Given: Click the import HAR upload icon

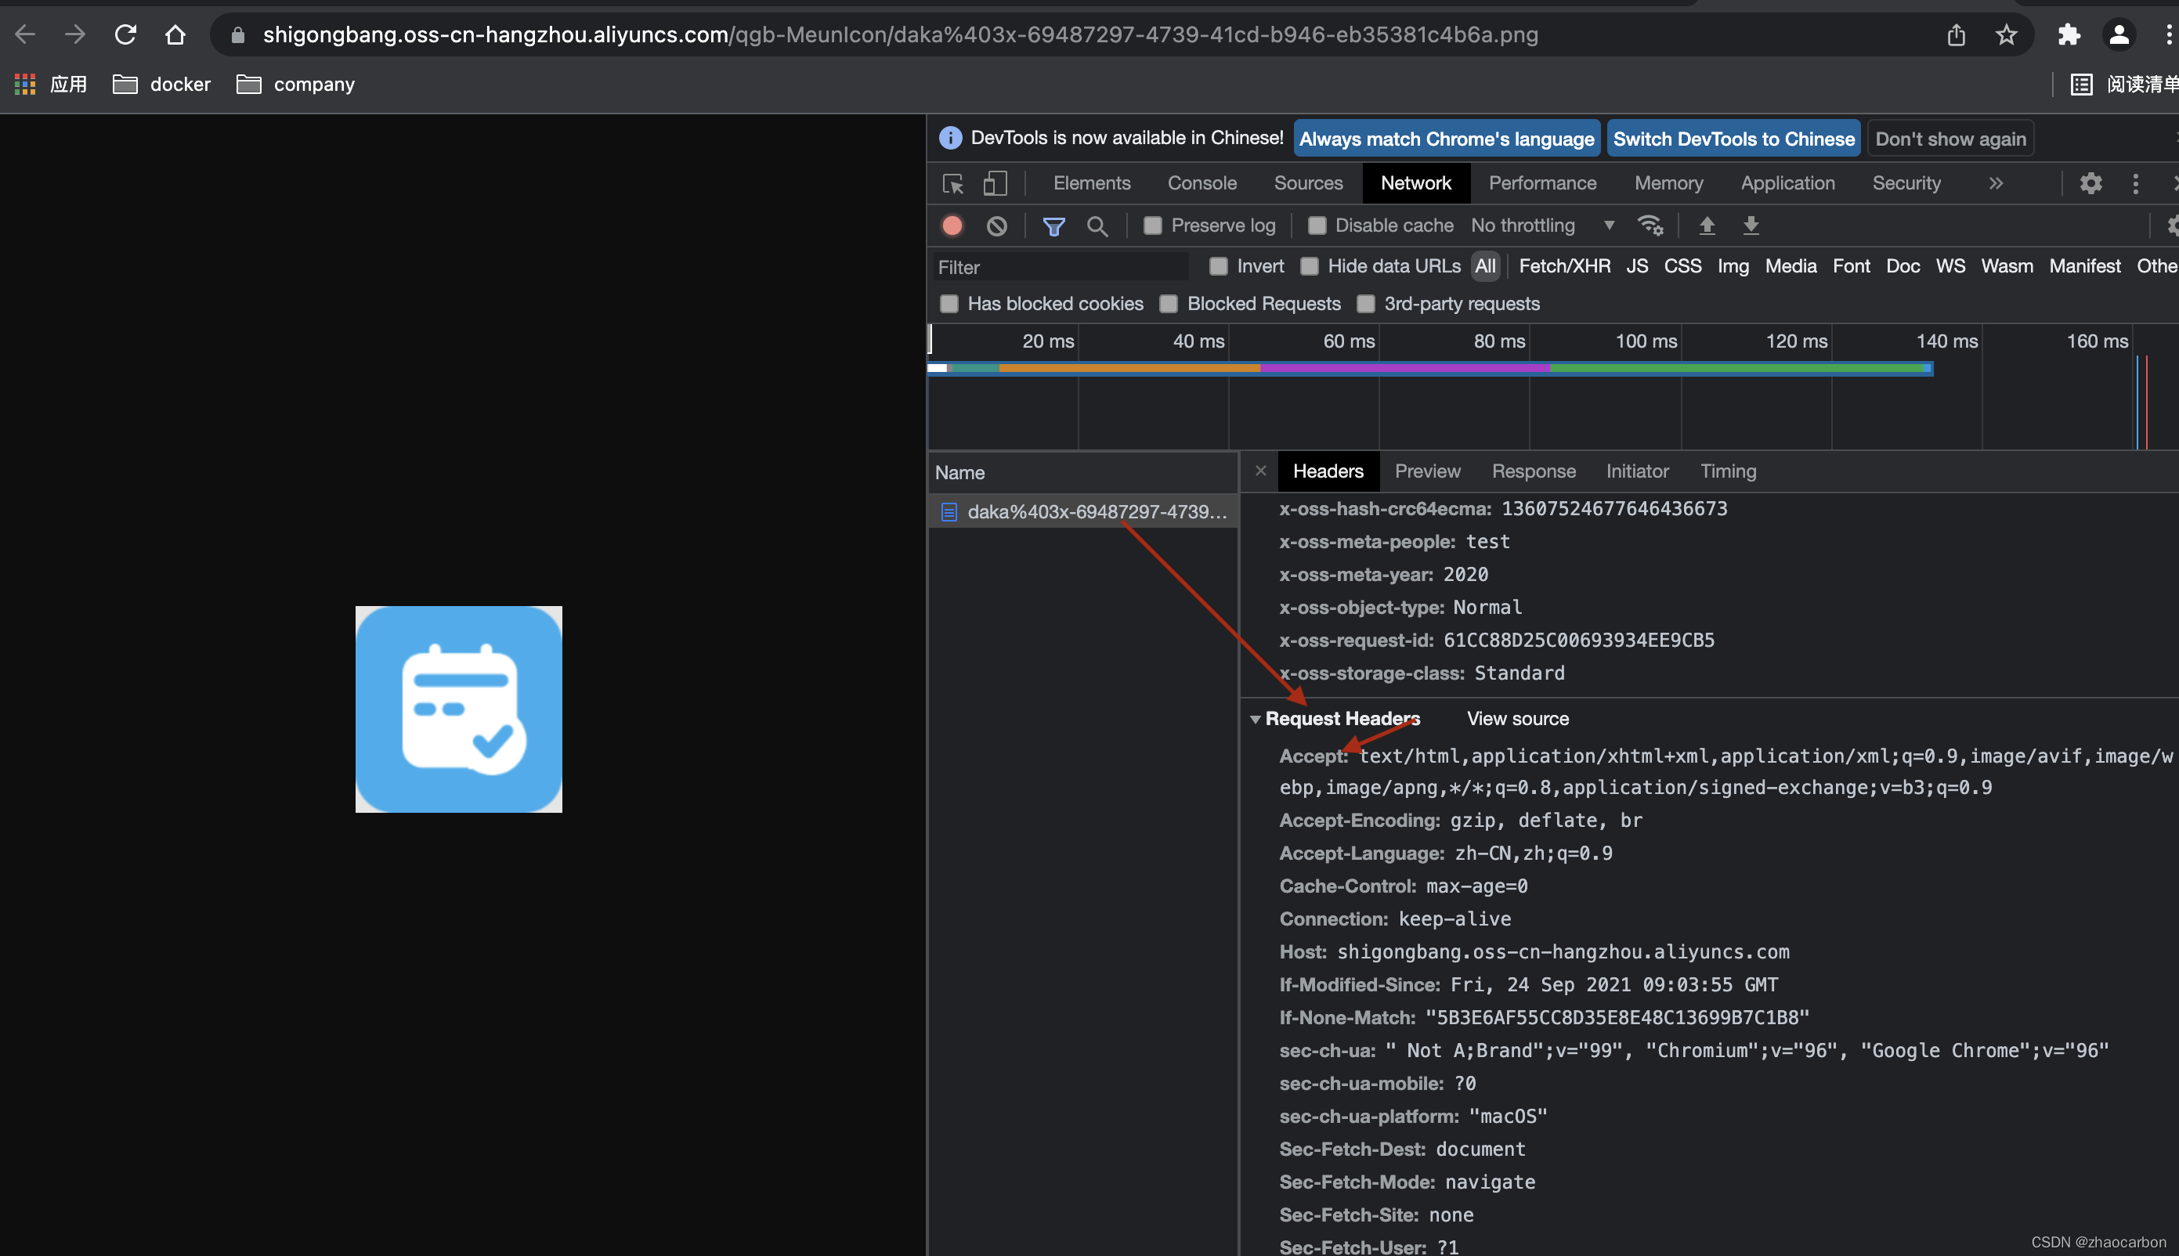Looking at the screenshot, I should tap(1706, 226).
